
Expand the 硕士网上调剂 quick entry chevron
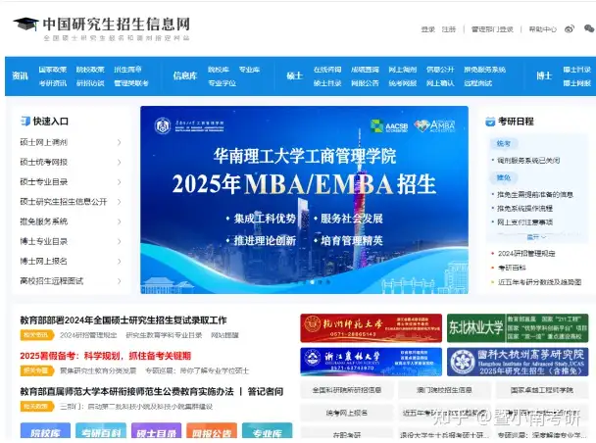(119, 142)
